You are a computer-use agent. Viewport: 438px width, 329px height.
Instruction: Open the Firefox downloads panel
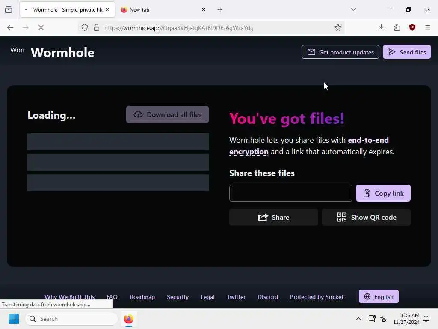click(381, 27)
